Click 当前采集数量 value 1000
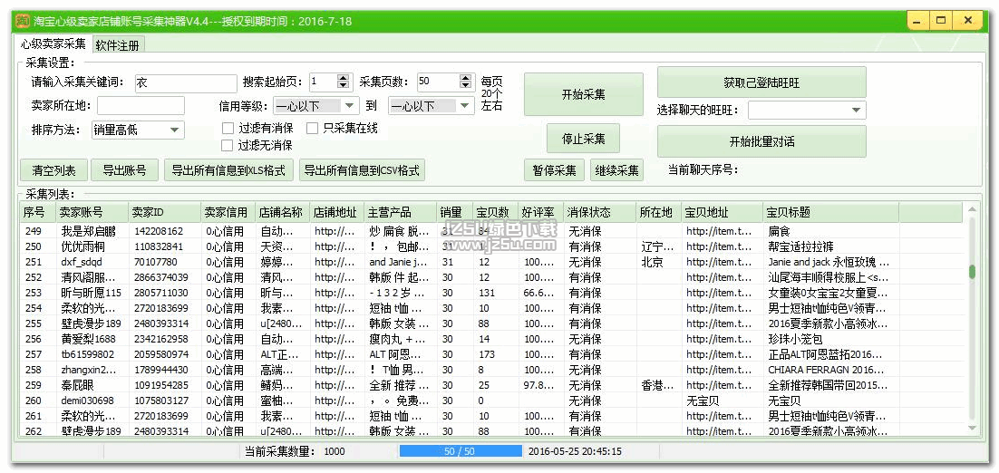This screenshot has width=999, height=473. point(335,452)
